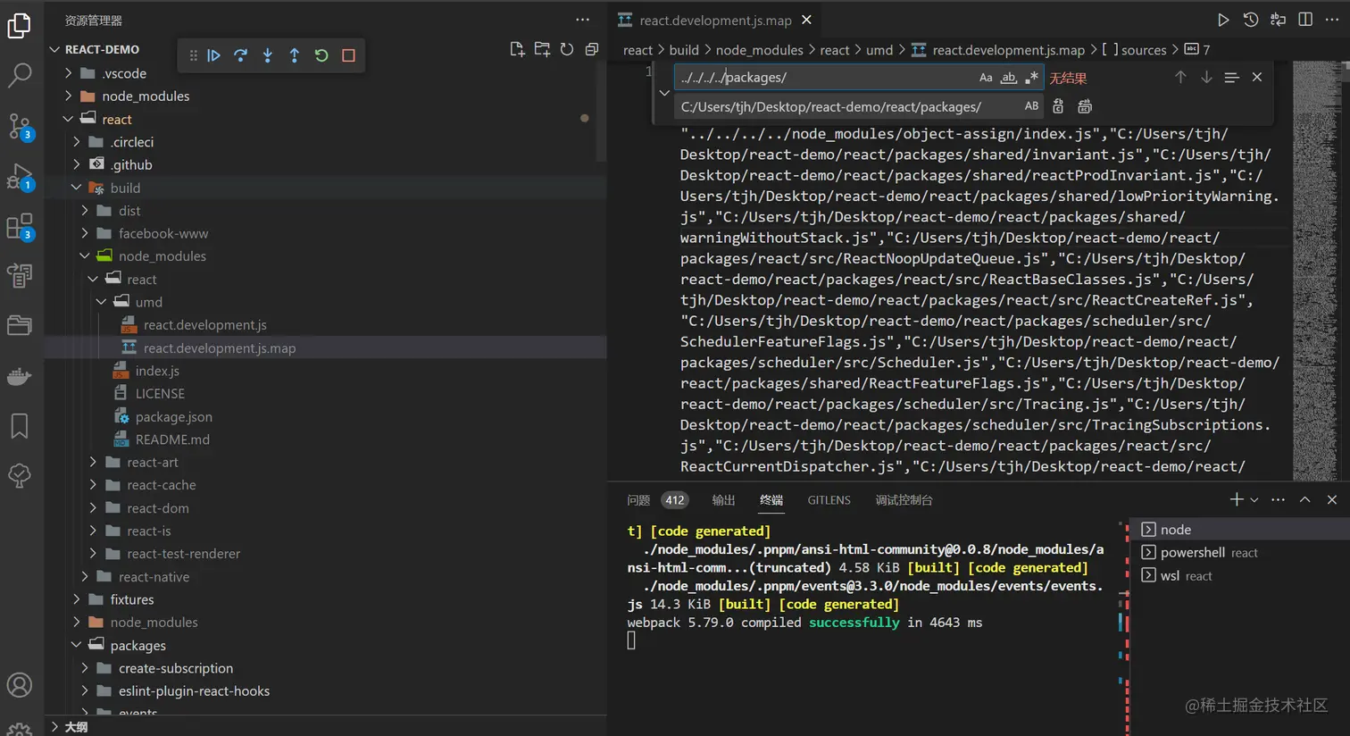
Task: Select the node terminal session
Action: click(x=1241, y=530)
